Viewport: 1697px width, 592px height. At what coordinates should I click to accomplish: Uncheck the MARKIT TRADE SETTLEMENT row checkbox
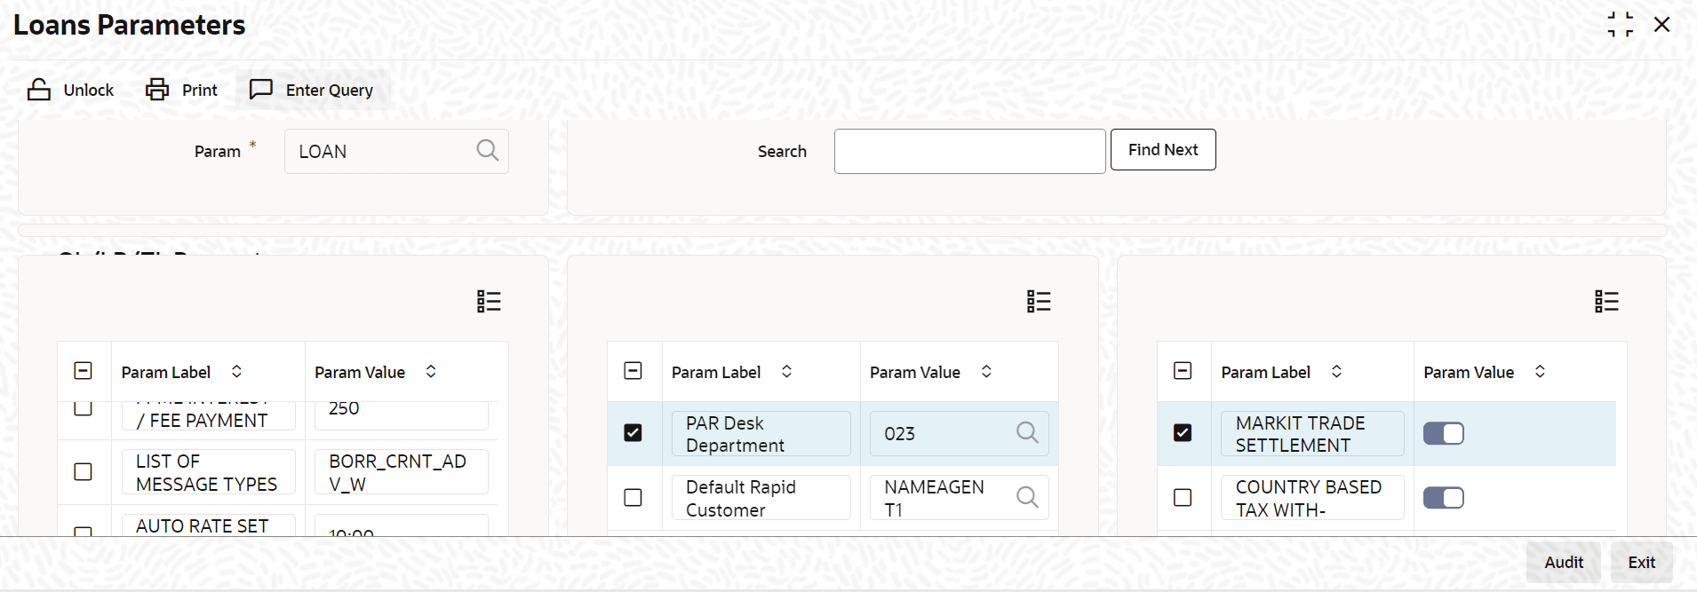click(x=1183, y=432)
